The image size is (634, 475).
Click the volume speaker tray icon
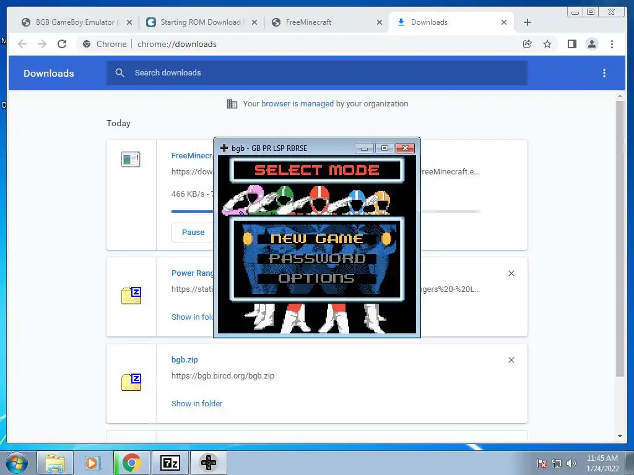tap(571, 463)
